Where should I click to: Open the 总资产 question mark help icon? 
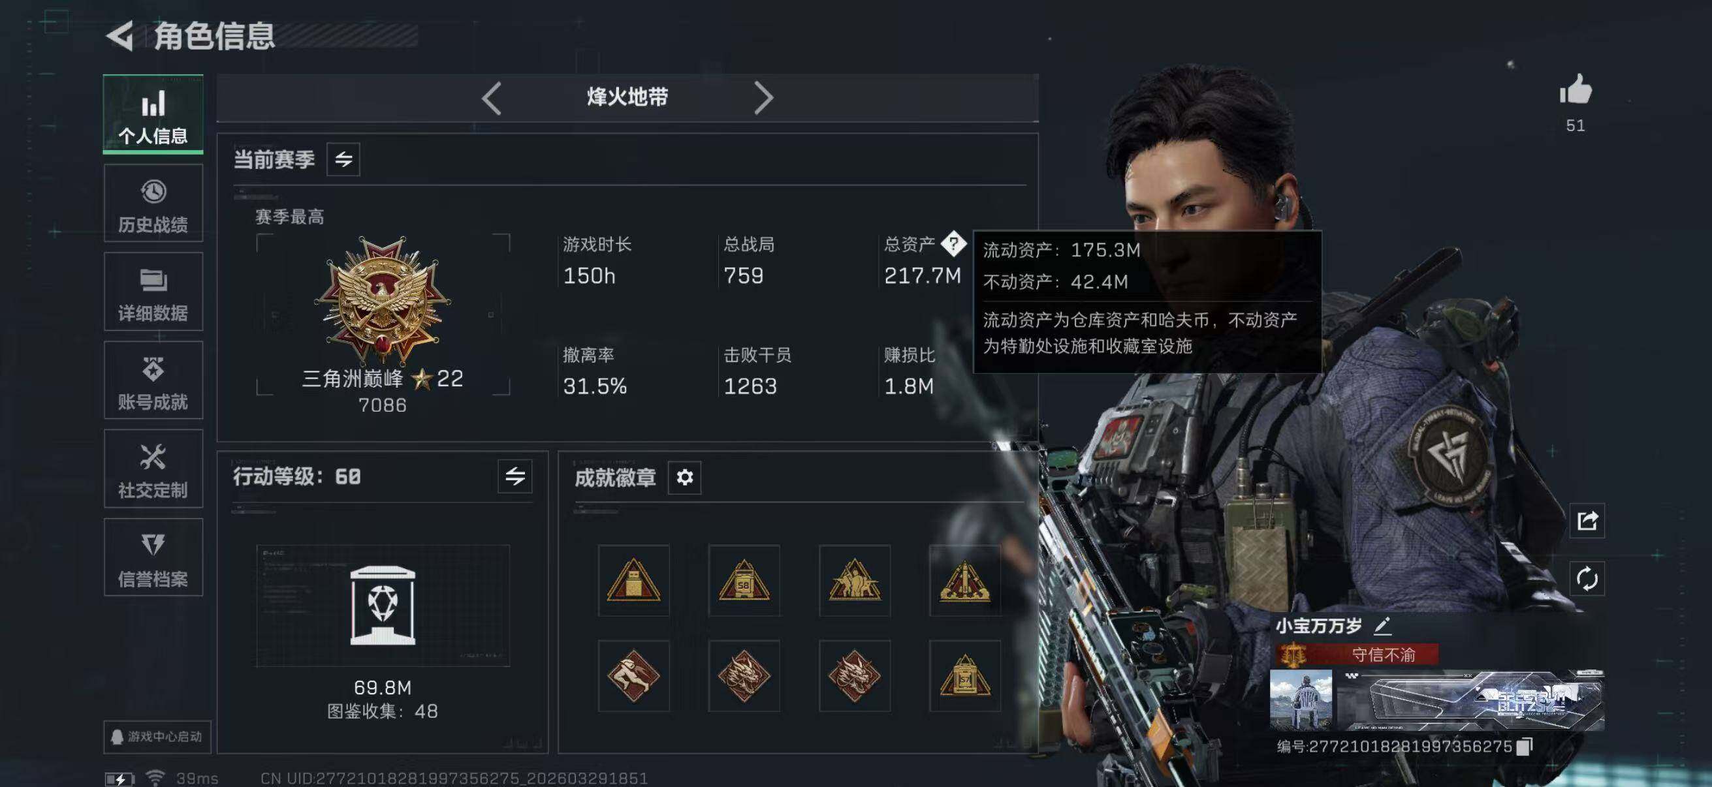954,244
